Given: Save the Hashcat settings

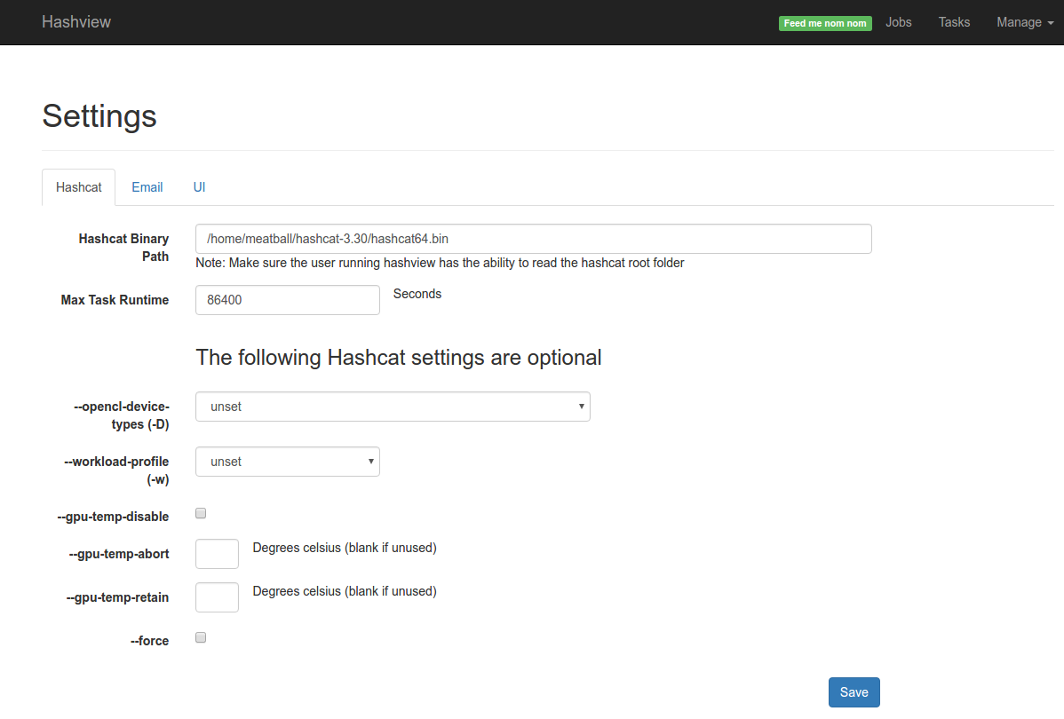Looking at the screenshot, I should point(854,691).
